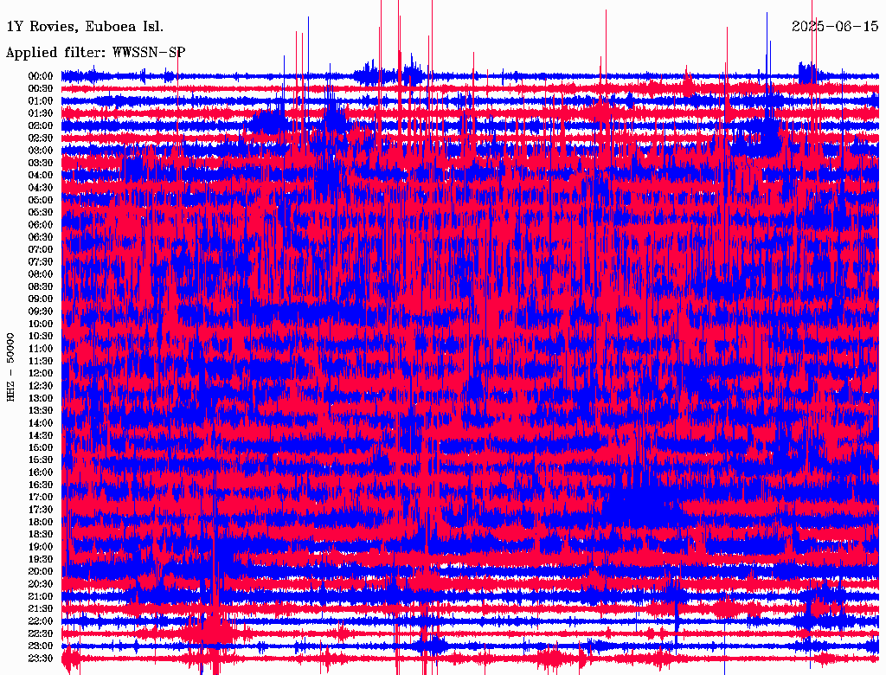Select the 01:00 time label
The width and height of the screenshot is (886, 675).
click(x=41, y=101)
